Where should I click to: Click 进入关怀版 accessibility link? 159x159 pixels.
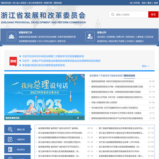pyautogui.click(x=135, y=3)
